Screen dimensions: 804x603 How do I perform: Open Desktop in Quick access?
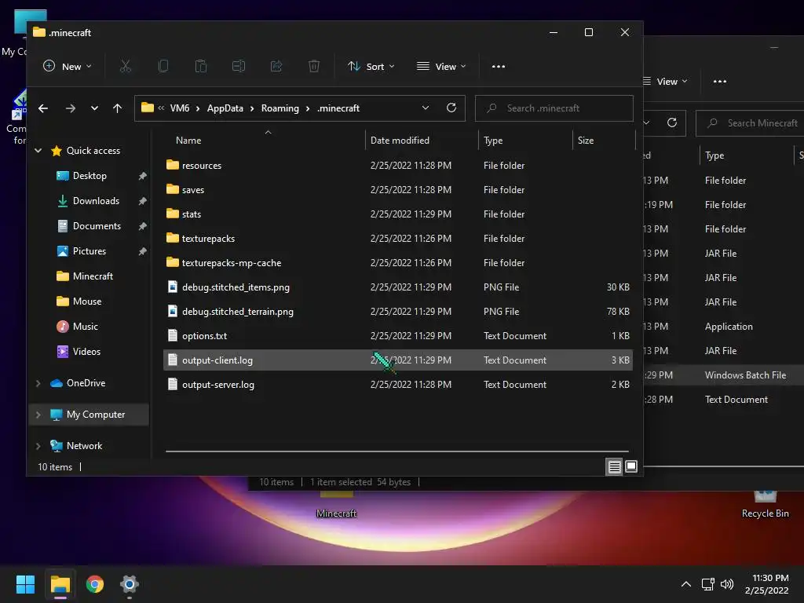[90, 176]
